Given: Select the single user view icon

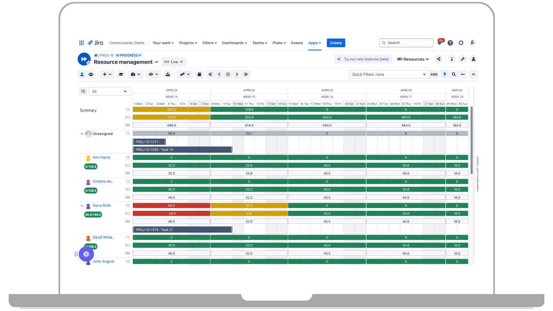Looking at the screenshot, I should [x=82, y=74].
